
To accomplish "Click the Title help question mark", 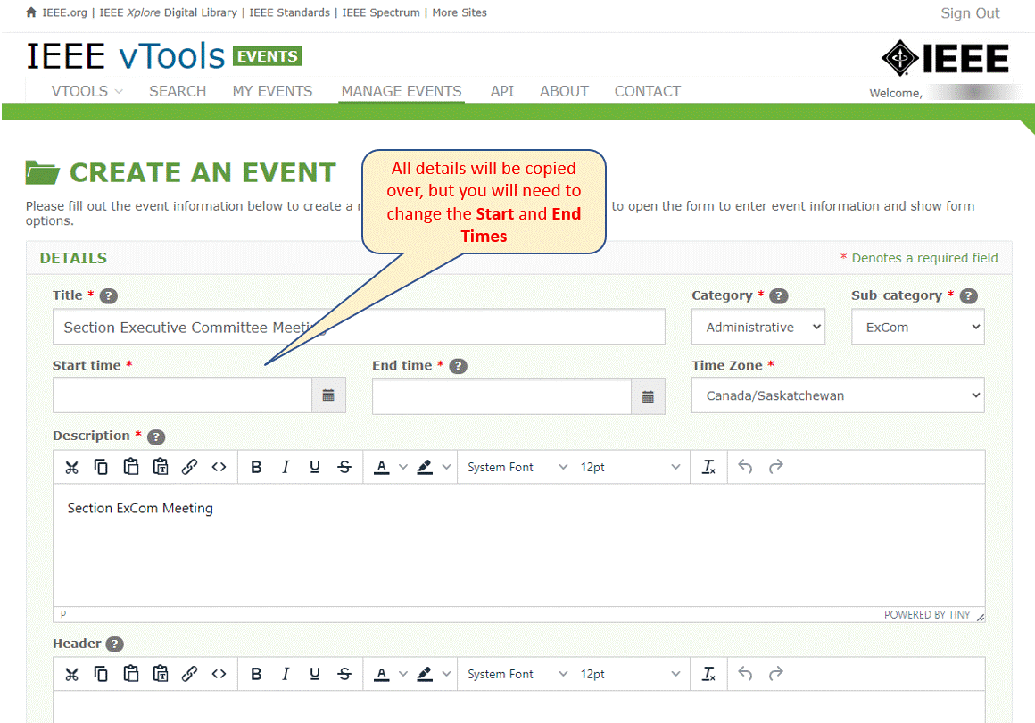I will tap(109, 295).
